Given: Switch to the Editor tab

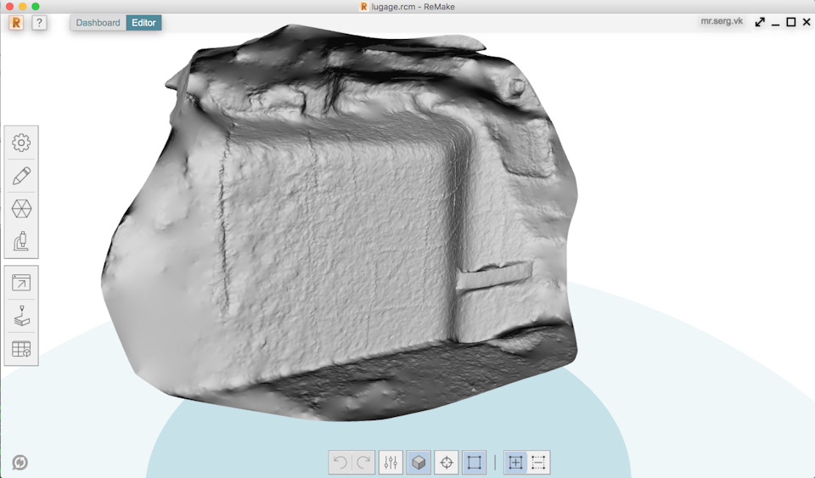Looking at the screenshot, I should click(x=144, y=23).
